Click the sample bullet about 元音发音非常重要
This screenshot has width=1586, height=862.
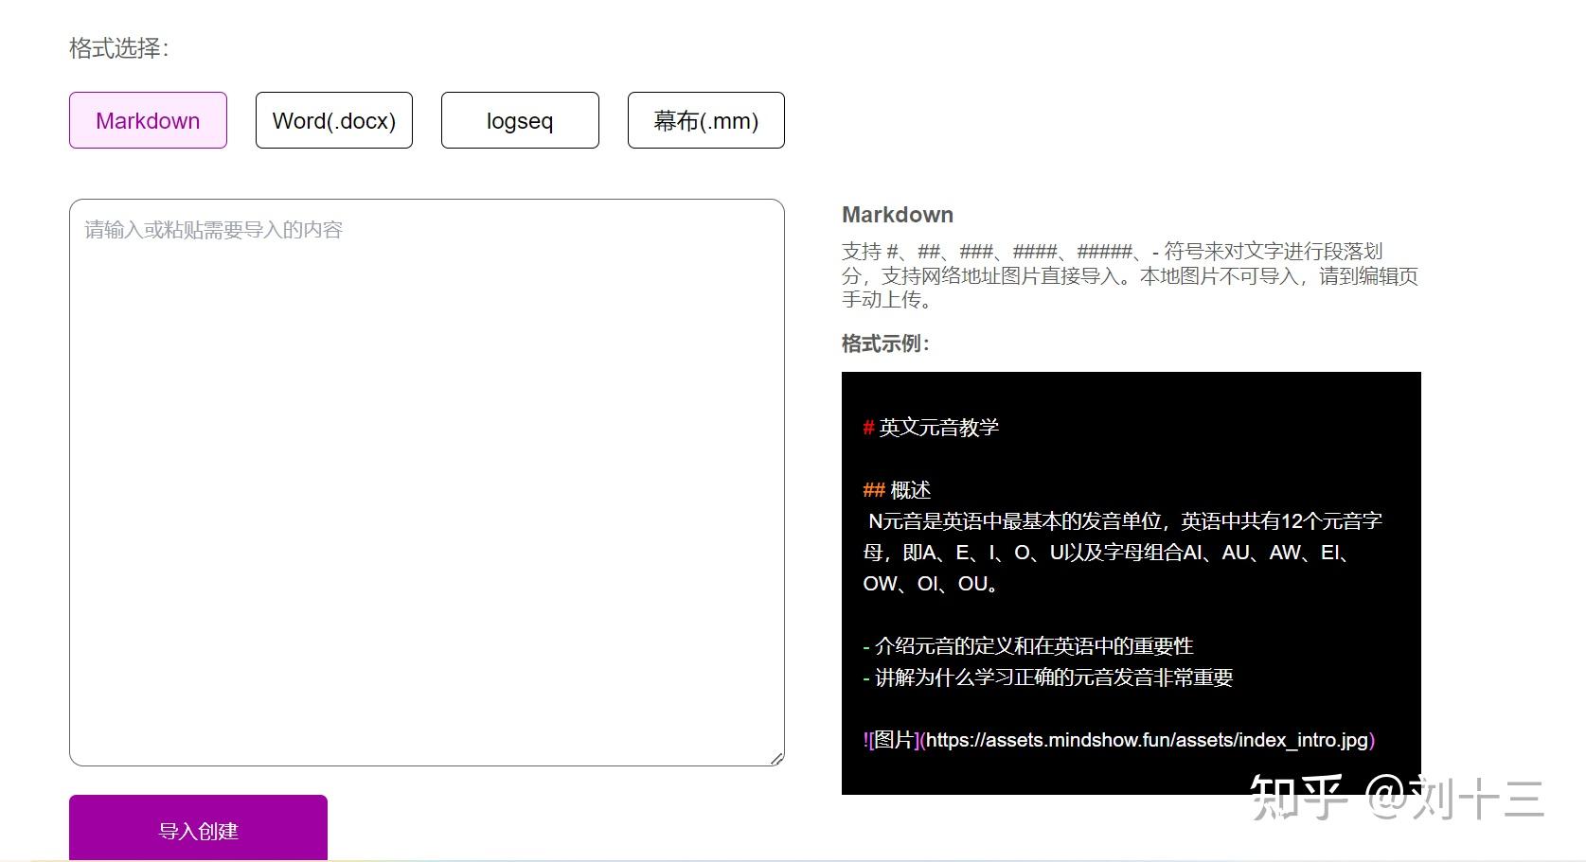(1049, 677)
